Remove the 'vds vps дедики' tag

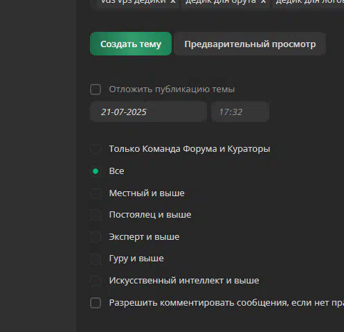pyautogui.click(x=173, y=2)
